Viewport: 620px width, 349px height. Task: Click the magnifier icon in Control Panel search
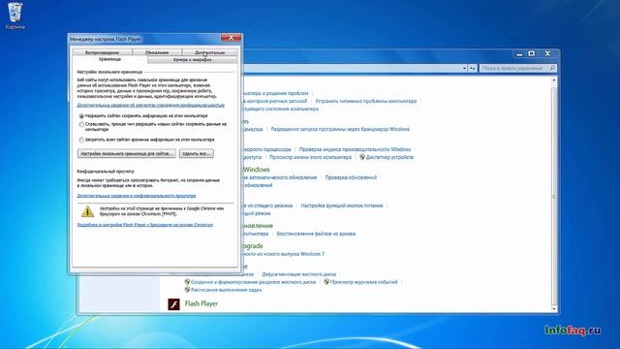tap(552, 68)
